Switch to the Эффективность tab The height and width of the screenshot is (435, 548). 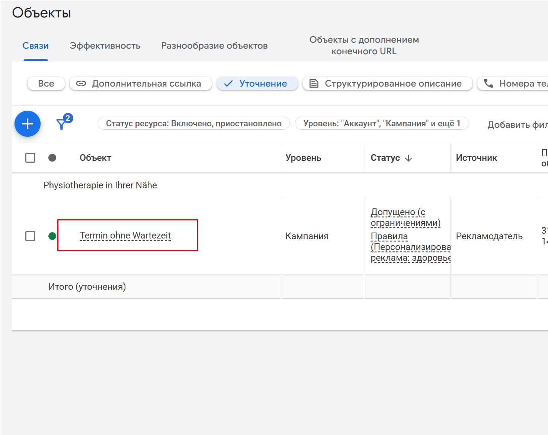[105, 46]
